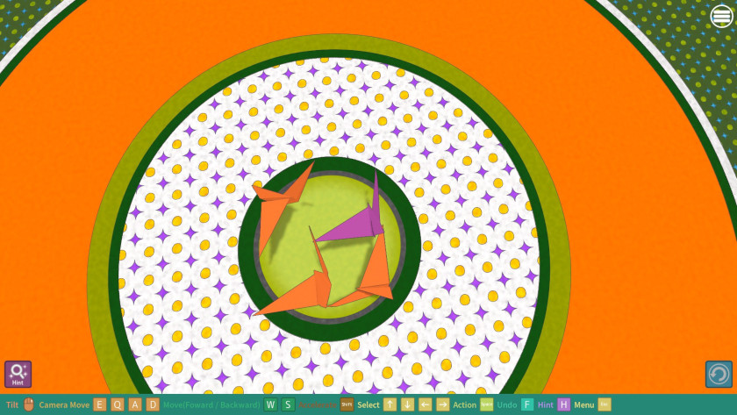This screenshot has height=415, width=737.
Task: Click the Menu label in bottom bar
Action: [x=584, y=404]
